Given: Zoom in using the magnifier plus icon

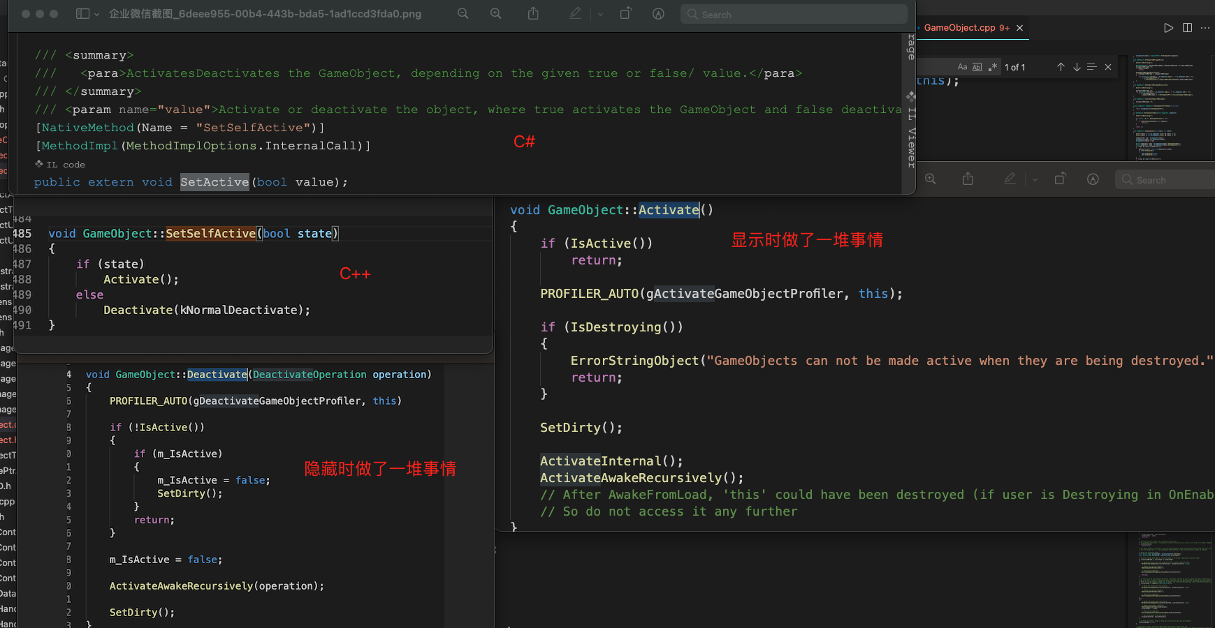Looking at the screenshot, I should 496,14.
